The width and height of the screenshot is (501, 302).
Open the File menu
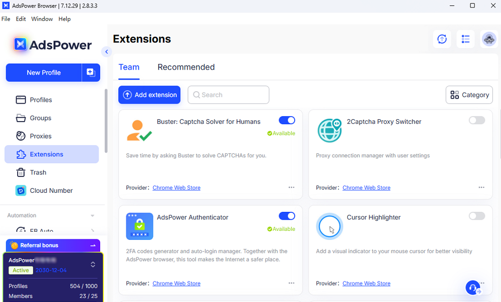pyautogui.click(x=6, y=19)
